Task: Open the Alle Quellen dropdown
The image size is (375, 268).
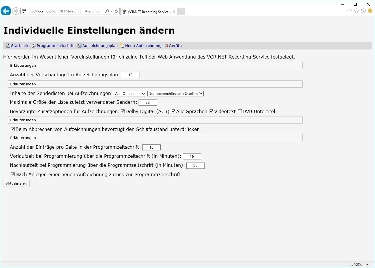Action: (x=130, y=94)
